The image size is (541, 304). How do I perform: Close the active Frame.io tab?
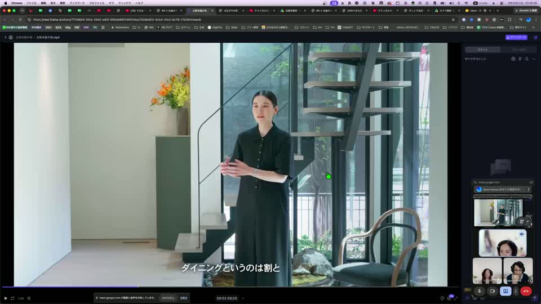pos(212,11)
